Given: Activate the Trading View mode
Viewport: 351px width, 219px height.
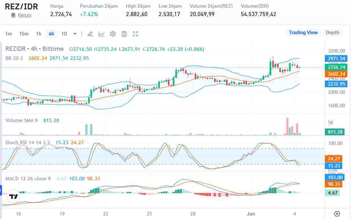Looking at the screenshot, I should click(303, 33).
